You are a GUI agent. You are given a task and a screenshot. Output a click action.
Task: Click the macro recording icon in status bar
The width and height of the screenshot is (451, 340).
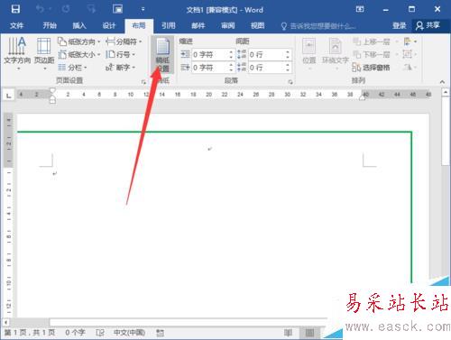(160, 333)
